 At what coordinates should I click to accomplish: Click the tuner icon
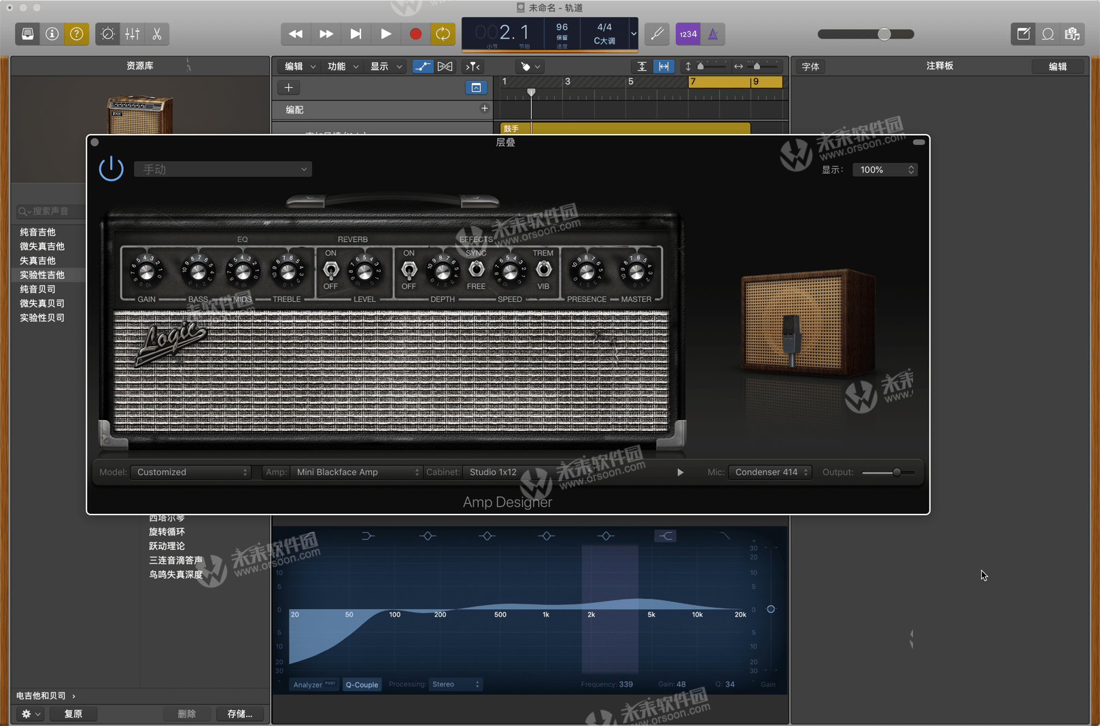[657, 34]
